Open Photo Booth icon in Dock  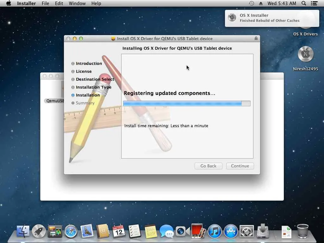coord(198,231)
